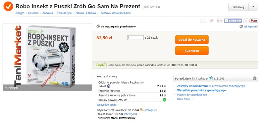Viewport: 265px width, 122px height.
Task: Open Zabawki breadcrumb category
Action: coord(47,13)
